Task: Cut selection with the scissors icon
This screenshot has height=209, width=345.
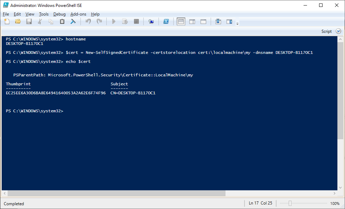Action: click(40, 21)
